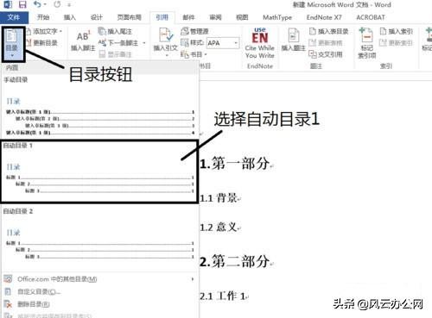Expand the Office.com 其他目录 submenu arrow

[193, 279]
